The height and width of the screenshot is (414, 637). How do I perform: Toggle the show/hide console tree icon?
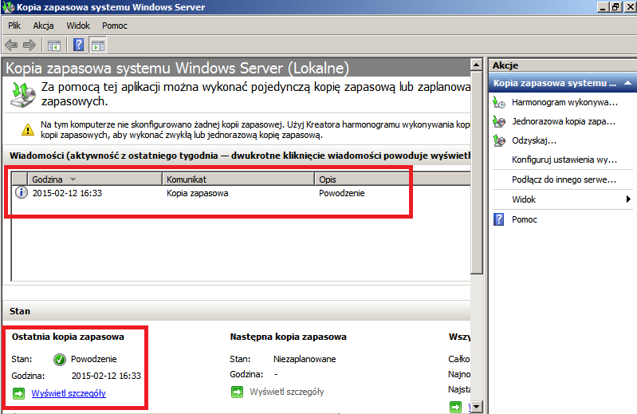[54, 45]
